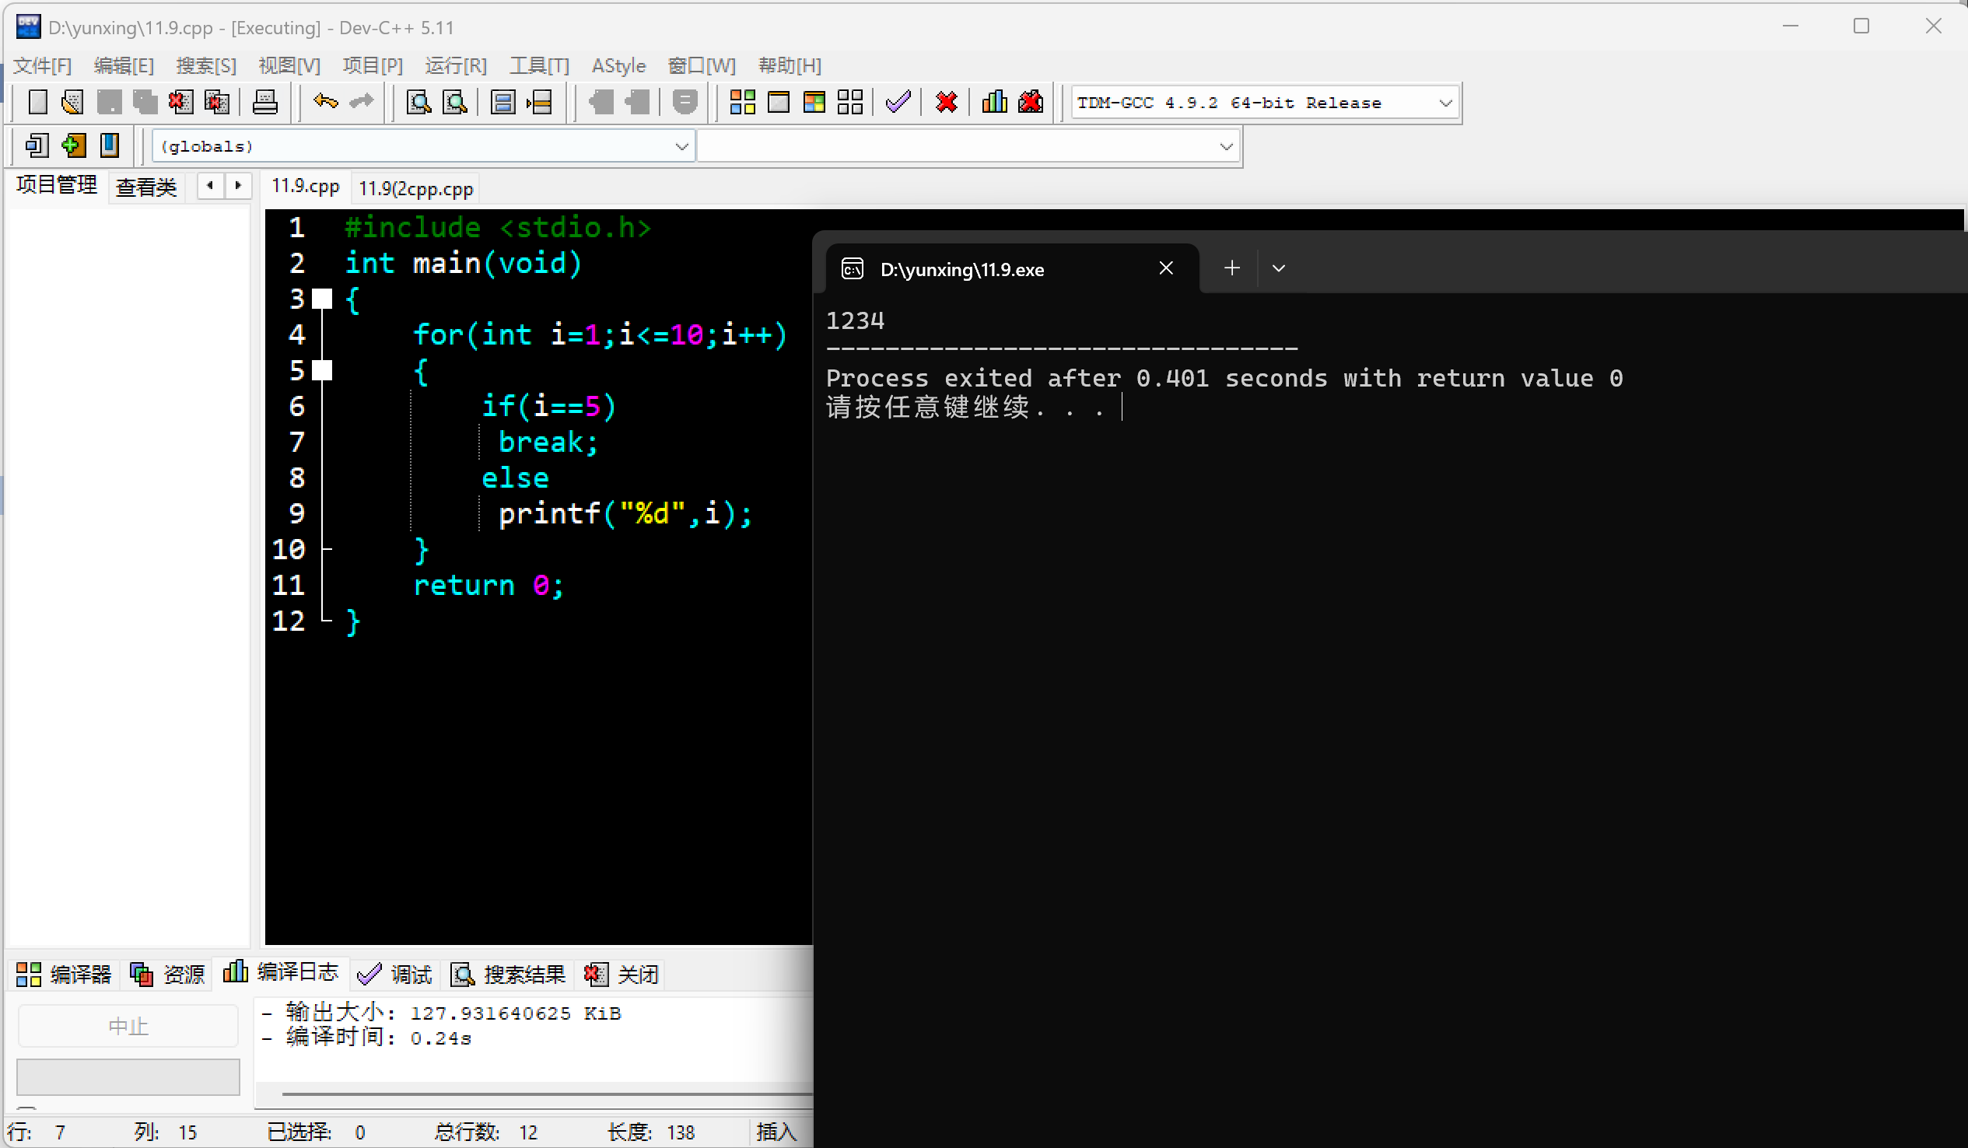Click the green plus add-to-project icon
Image resolution: width=1968 pixels, height=1148 pixels.
73,145
